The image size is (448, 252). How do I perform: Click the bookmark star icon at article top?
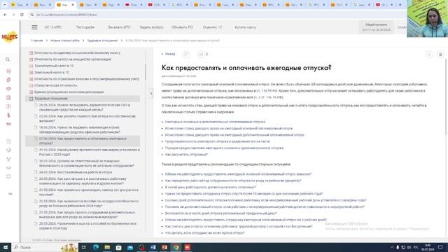pos(429,55)
